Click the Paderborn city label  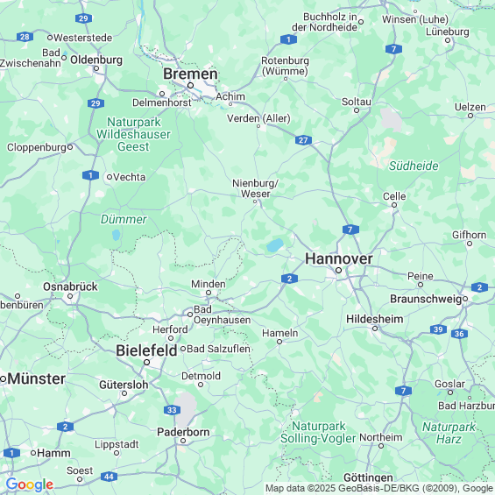pos(183,432)
